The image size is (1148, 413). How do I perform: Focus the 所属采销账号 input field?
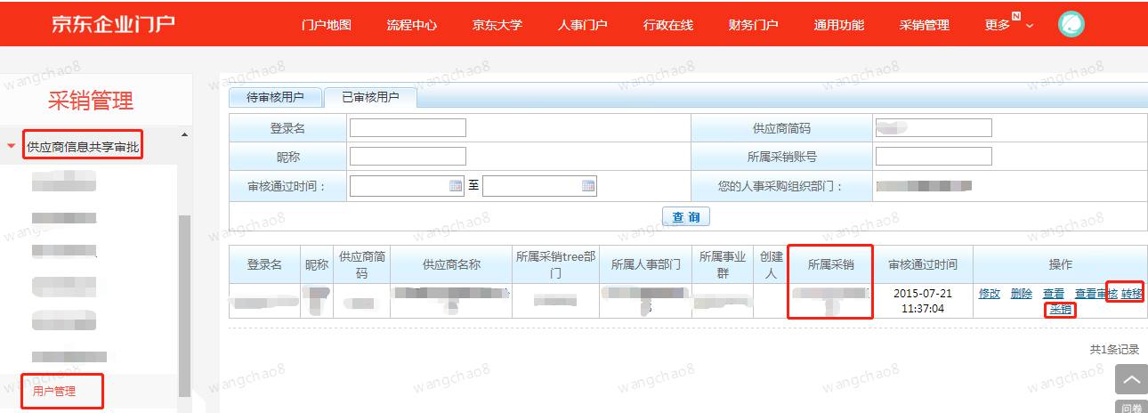click(934, 157)
